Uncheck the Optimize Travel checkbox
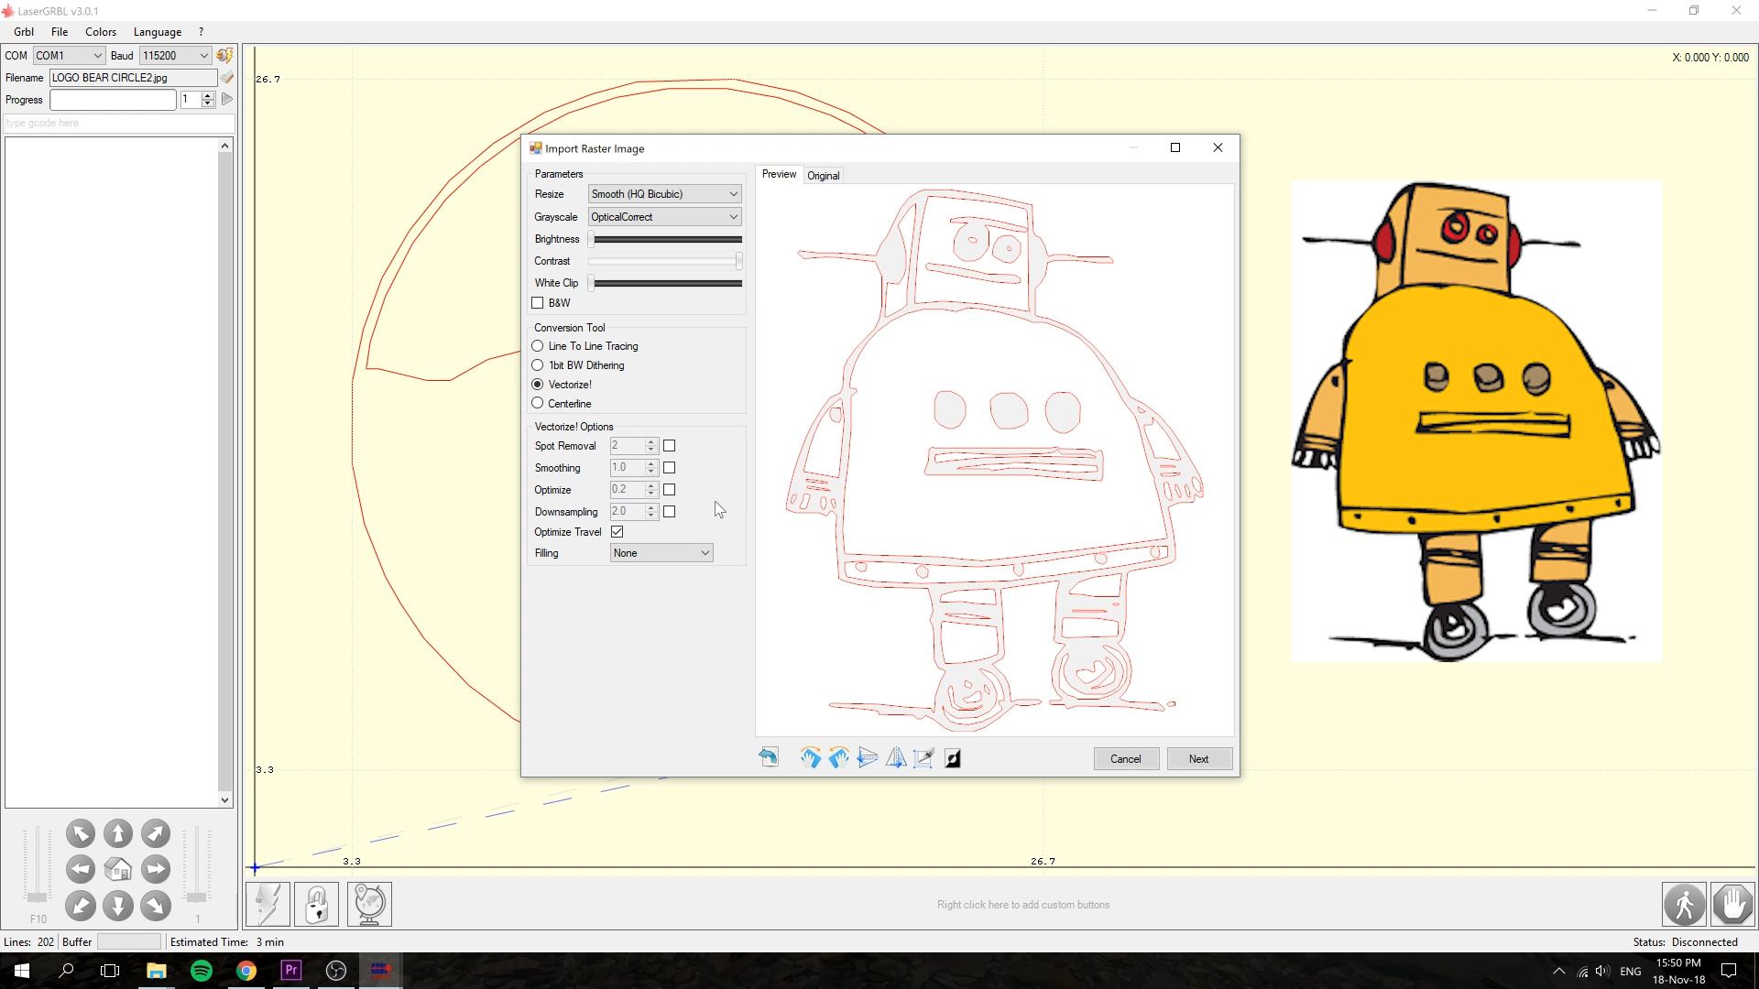1759x989 pixels. [x=617, y=532]
